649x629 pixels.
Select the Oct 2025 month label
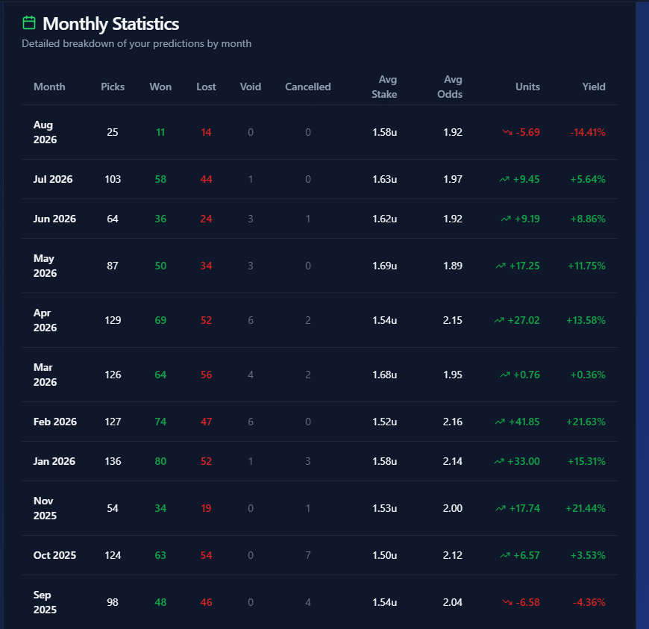pyautogui.click(x=54, y=555)
